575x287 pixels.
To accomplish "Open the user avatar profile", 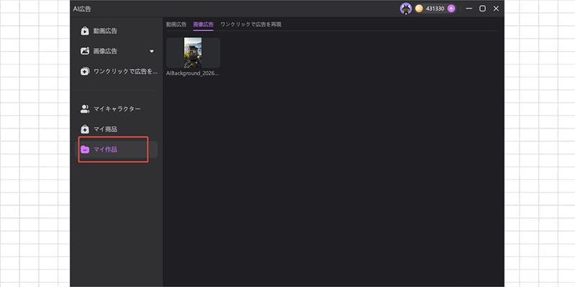I will click(x=406, y=9).
